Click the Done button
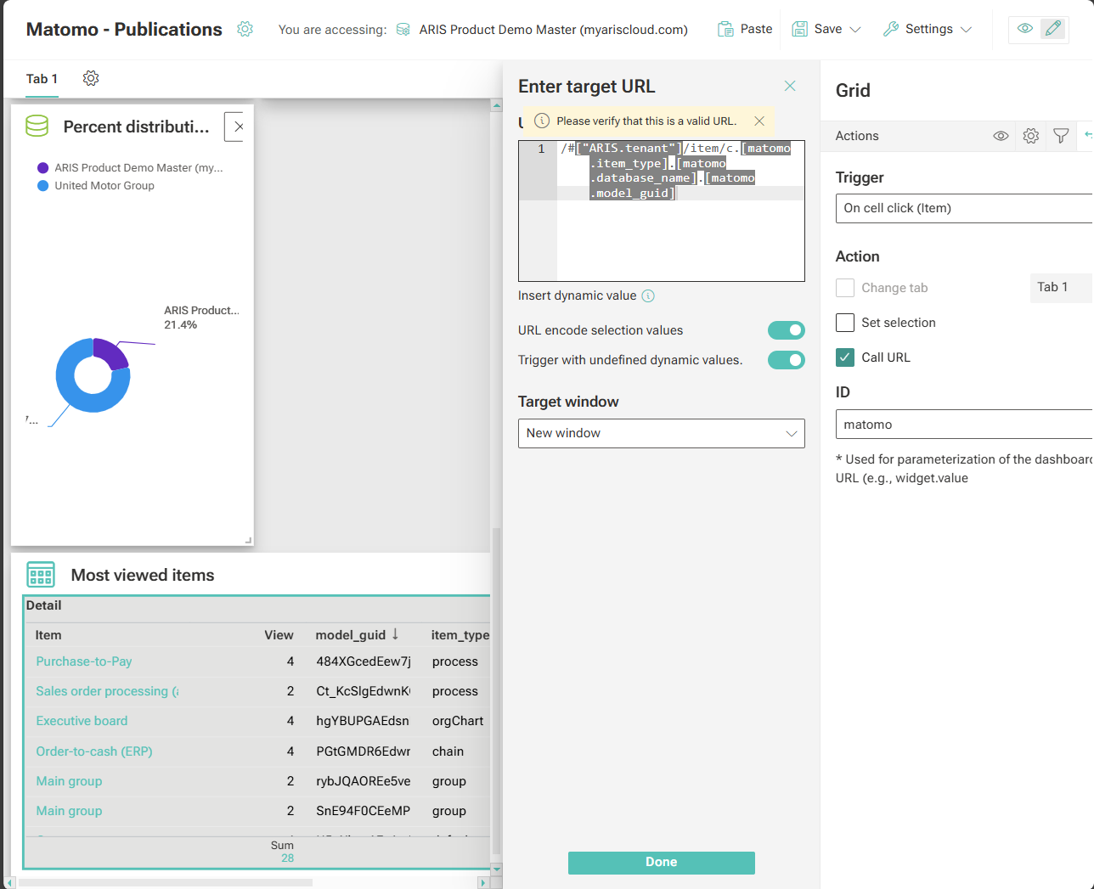 point(662,863)
